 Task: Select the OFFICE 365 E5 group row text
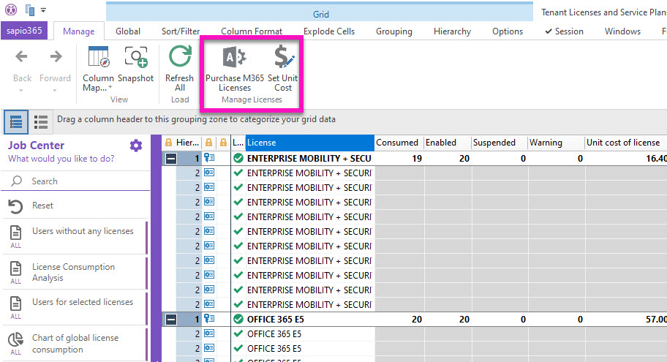click(x=276, y=320)
